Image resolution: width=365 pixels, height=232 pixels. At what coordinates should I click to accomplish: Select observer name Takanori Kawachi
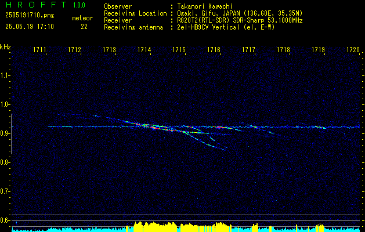pos(205,6)
